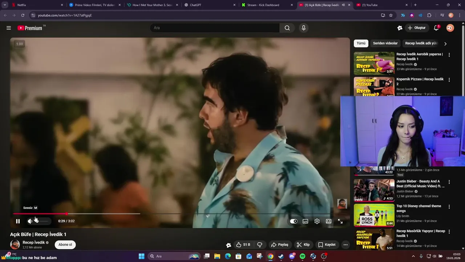Image resolution: width=465 pixels, height=262 pixels.
Task: Seek on the red video progress bar
Action: [40, 214]
